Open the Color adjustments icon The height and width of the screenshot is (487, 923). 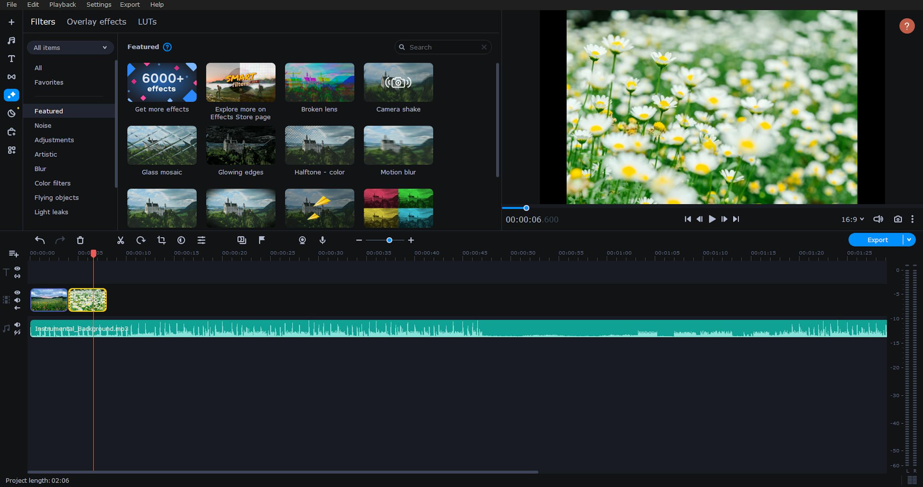(181, 240)
